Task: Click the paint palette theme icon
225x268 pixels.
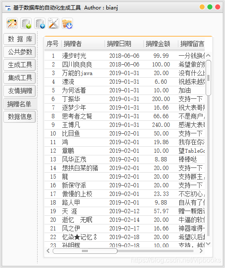Action: [12, 23]
